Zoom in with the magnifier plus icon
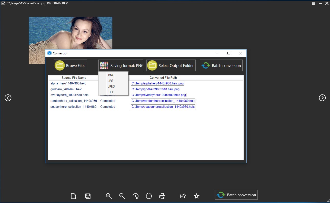 click(109, 196)
